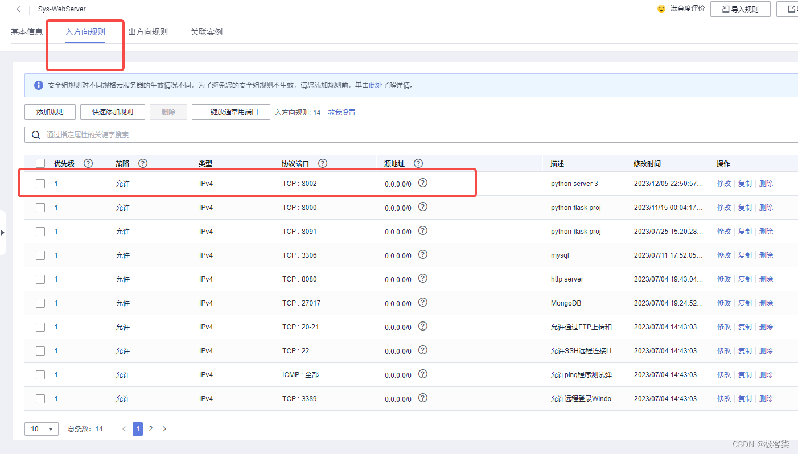This screenshot has width=798, height=454.
Task: Click source help icon in TCP : 27017 row
Action: coord(422,302)
